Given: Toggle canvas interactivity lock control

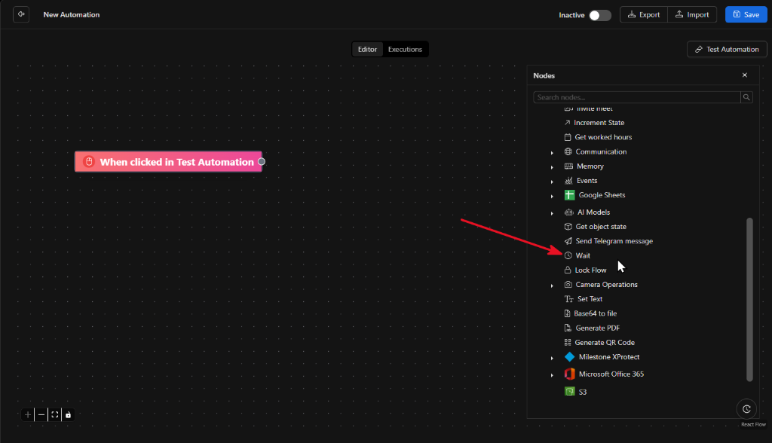Looking at the screenshot, I should (x=68, y=415).
